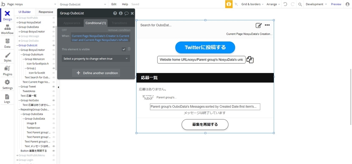The width and height of the screenshot is (352, 164).
Task: Open the comment bubble in property panel
Action: coord(126,13)
